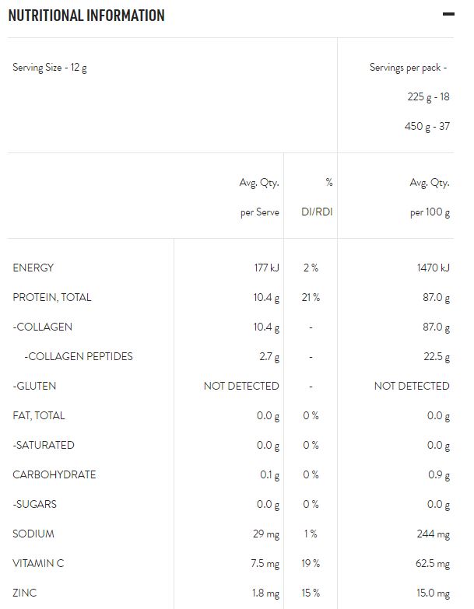The image size is (474, 609).
Task: Select the Servings per pack label
Action: coord(408,67)
